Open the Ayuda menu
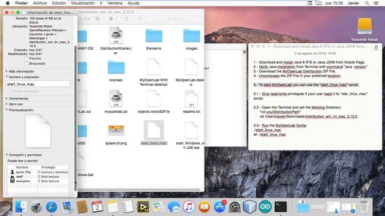Screen dimensions: 385x216 point(134,3)
